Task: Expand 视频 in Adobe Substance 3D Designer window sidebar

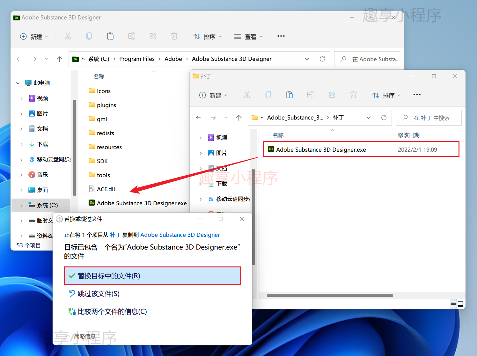Action: 21,98
